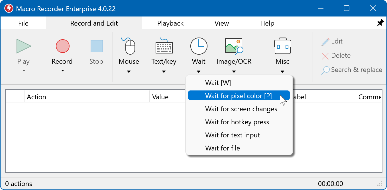Screen dimensions: 387x190
Task: Click the Search & replace button
Action: click(352, 70)
